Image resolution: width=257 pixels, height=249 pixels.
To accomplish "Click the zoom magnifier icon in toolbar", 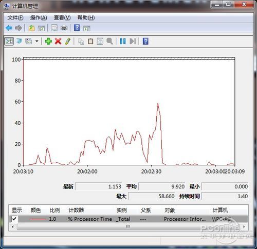I will (109, 41).
